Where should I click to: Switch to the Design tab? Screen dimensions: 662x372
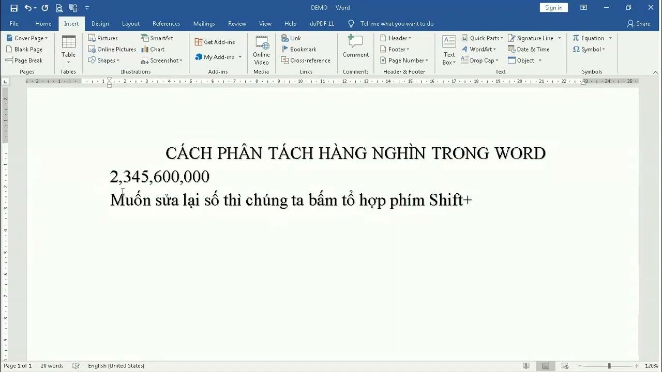(100, 24)
